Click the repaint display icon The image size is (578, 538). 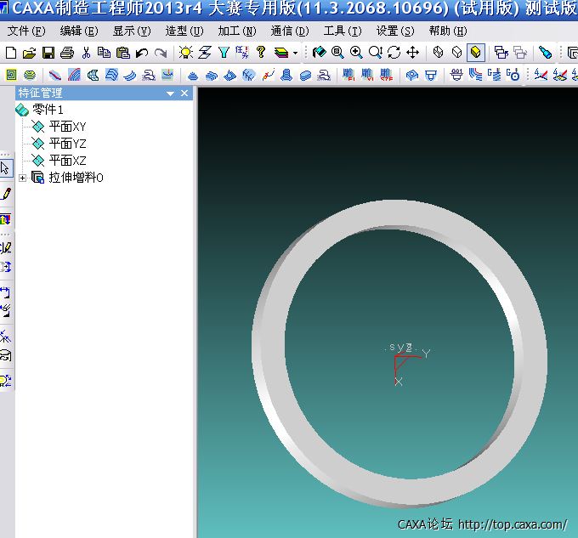pos(319,53)
